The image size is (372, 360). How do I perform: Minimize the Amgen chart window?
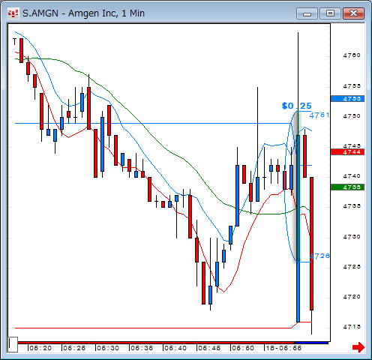307,13
